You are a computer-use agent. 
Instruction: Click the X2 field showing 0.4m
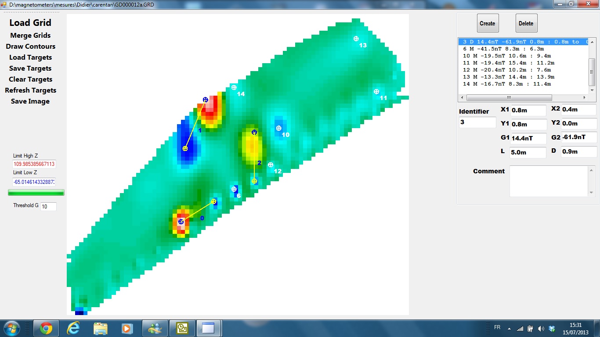click(579, 110)
